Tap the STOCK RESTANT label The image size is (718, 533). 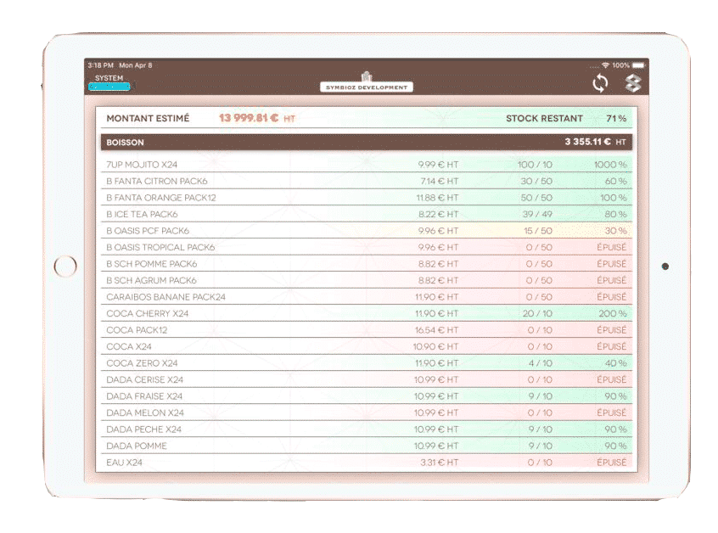[544, 118]
